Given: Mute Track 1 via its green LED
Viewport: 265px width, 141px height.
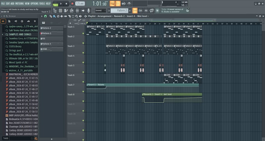Looking at the screenshot, I should coord(83,33).
